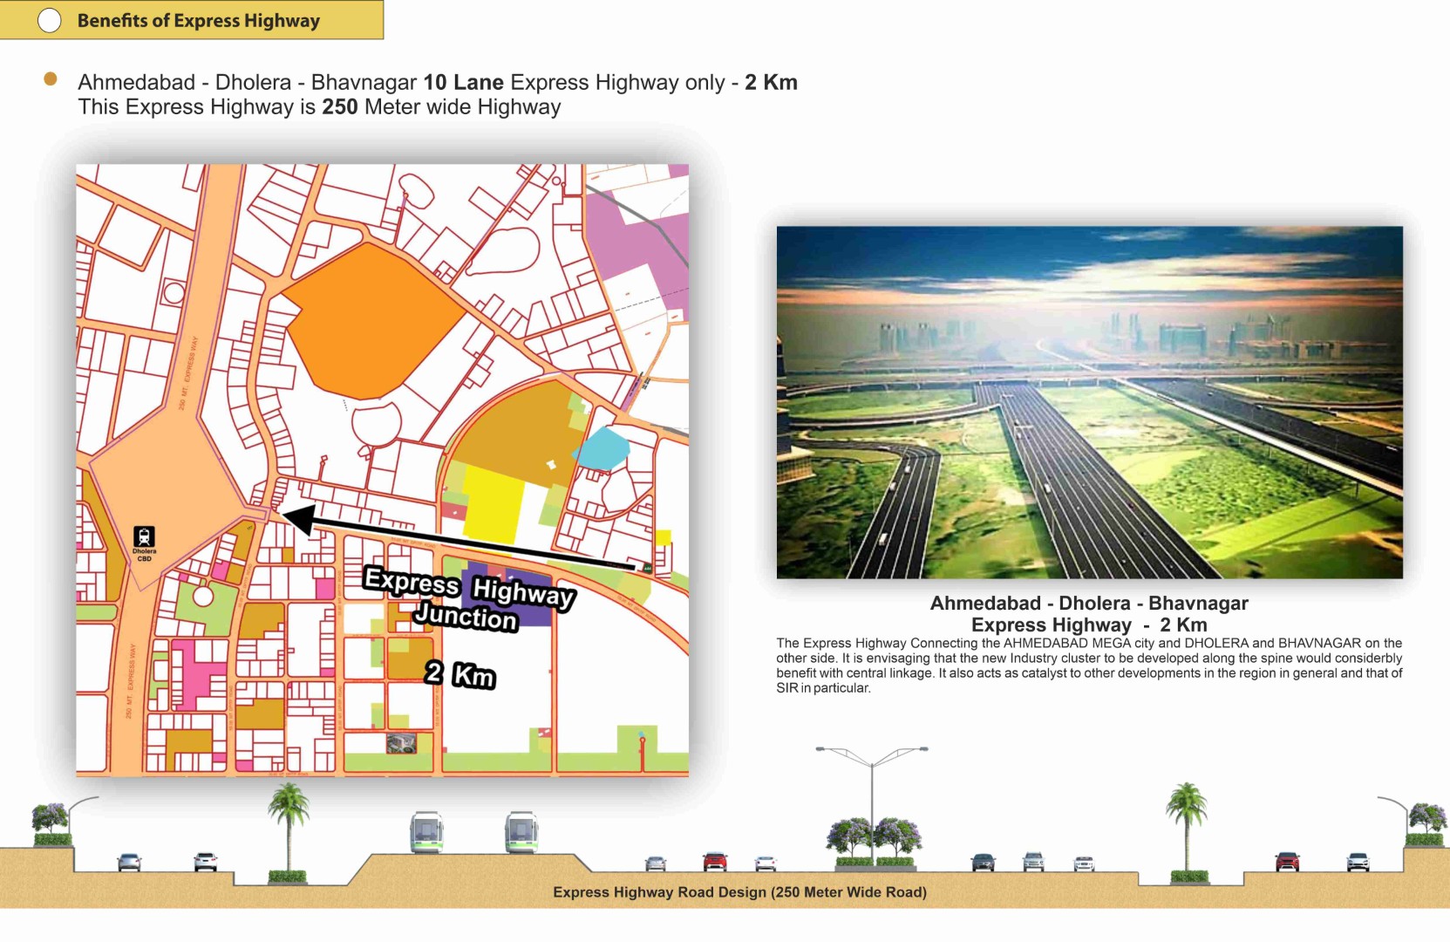Click the Express Highway Junction map label
The width and height of the screenshot is (1450, 942).
point(469,598)
